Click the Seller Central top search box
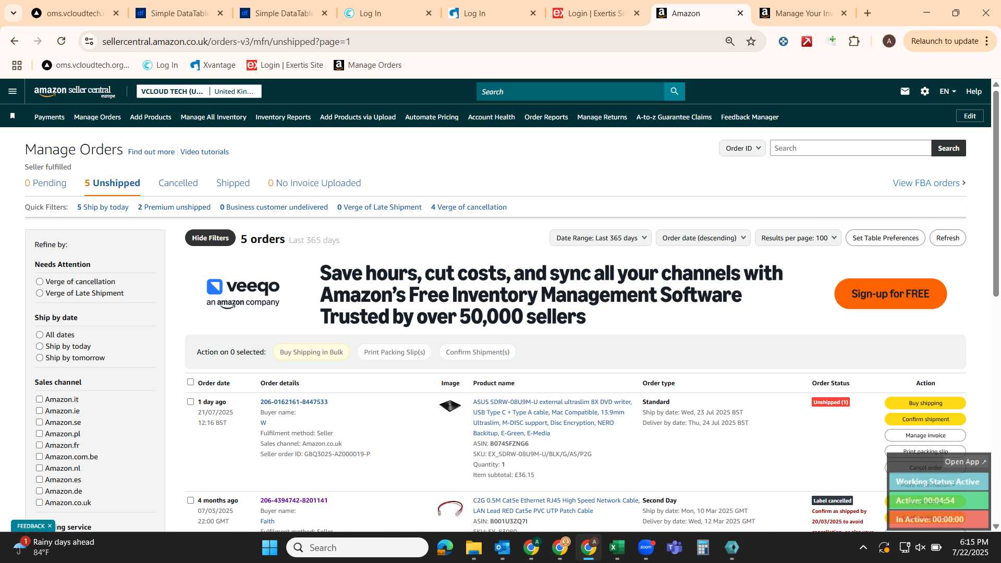Viewport: 1001px width, 563px height. point(570,91)
